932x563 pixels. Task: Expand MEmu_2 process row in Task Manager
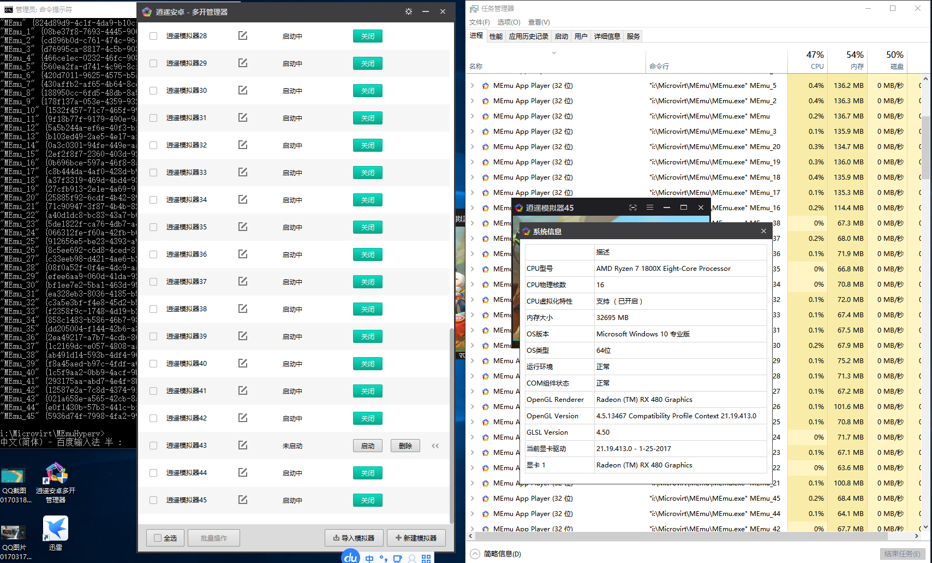[473, 101]
